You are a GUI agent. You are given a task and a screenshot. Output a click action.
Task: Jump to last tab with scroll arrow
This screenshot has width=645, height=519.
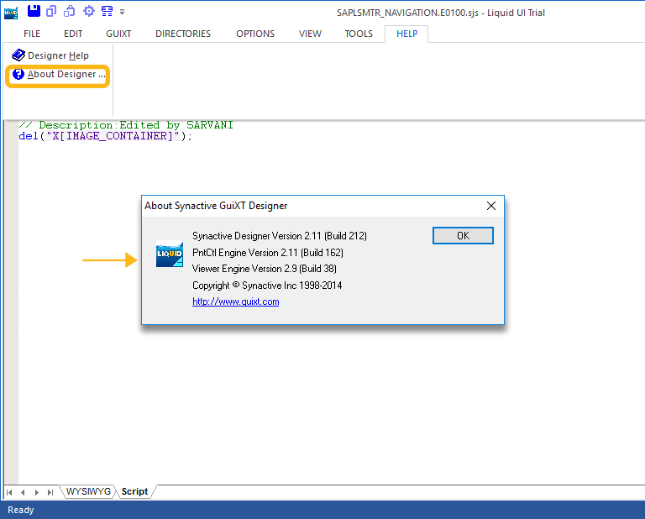point(50,492)
